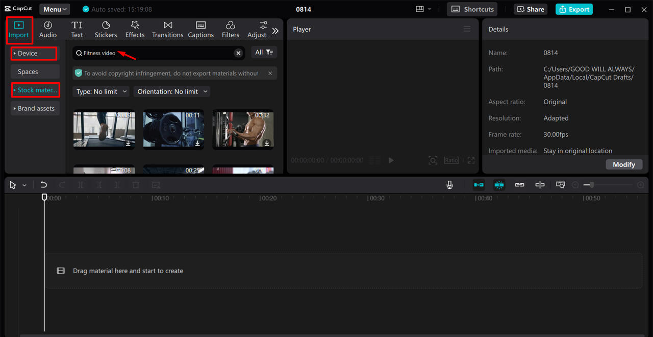Select the treadmill running stock thumbnail

click(x=104, y=130)
